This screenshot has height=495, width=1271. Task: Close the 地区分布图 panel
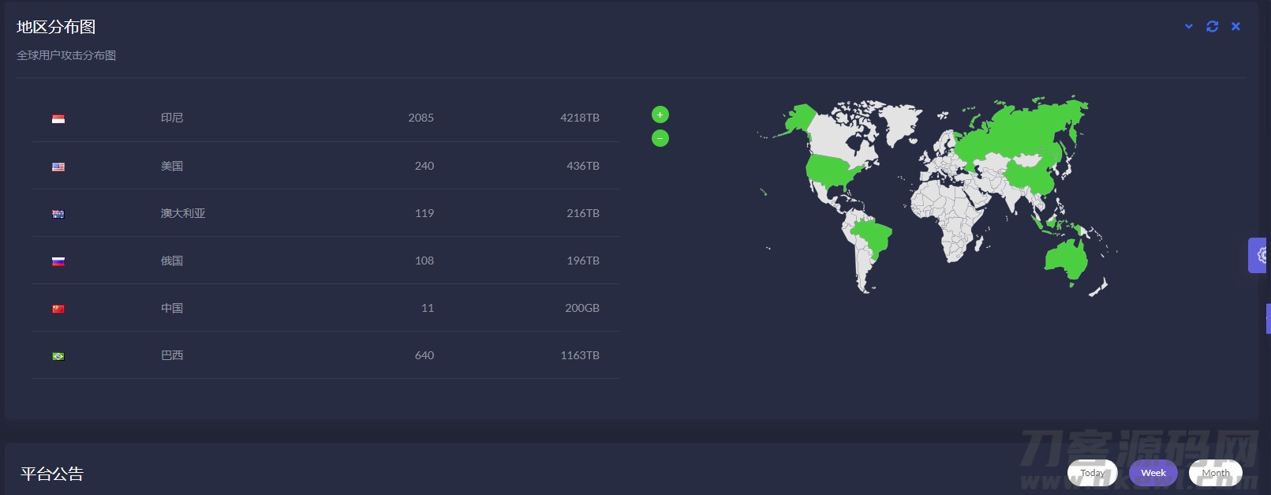[x=1235, y=27]
